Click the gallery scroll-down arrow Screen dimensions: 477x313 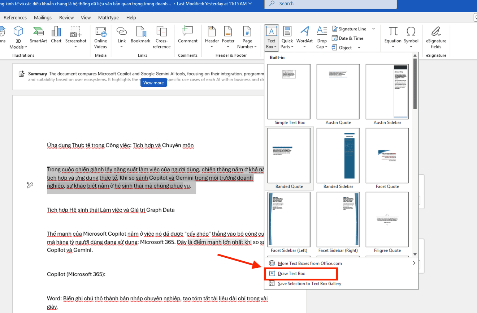415,254
